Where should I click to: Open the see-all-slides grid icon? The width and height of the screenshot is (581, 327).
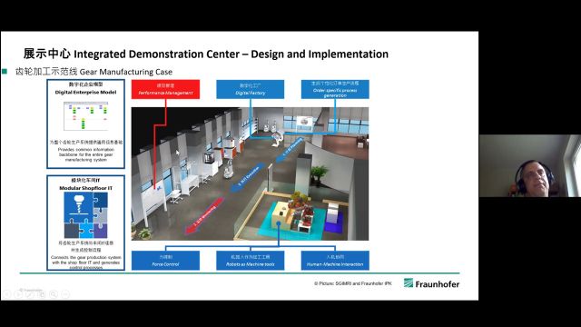click(x=42, y=294)
